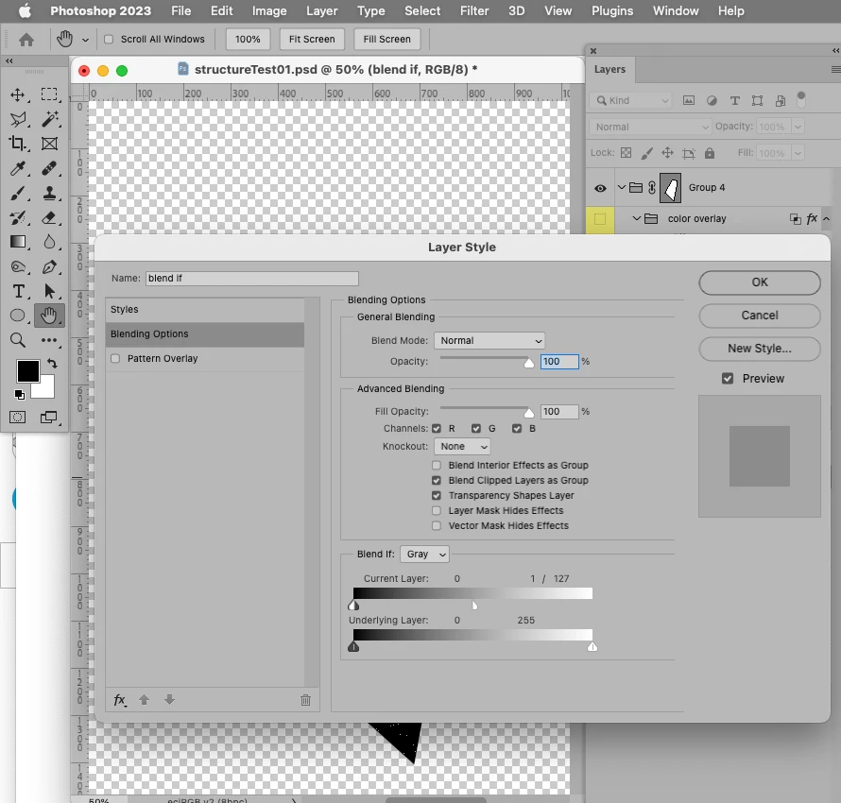
Task: Enable Vector Mask Hides Effects
Action: [x=437, y=525]
